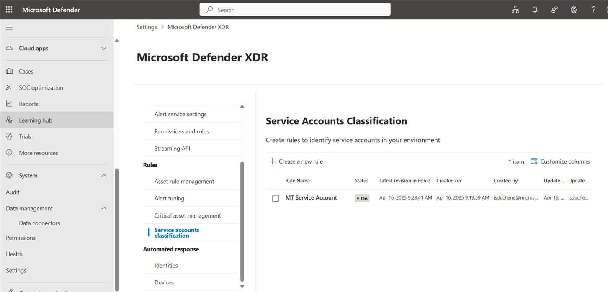This screenshot has width=608, height=292.
Task: Expand the Cloud apps section chevron
Action: (104, 48)
